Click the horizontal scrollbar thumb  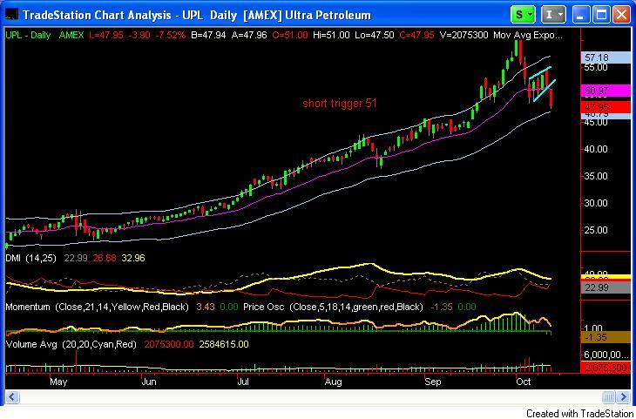tap(609, 396)
